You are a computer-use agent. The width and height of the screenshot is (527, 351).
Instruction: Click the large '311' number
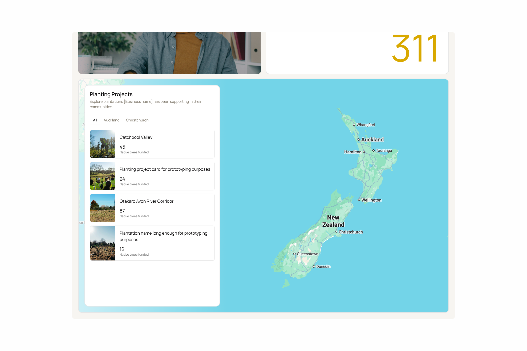415,48
